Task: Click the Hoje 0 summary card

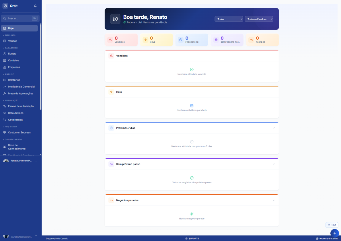Action: pos(156,40)
